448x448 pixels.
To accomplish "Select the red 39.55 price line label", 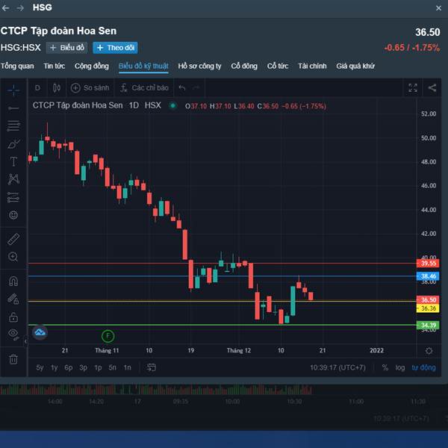I will coord(428,263).
